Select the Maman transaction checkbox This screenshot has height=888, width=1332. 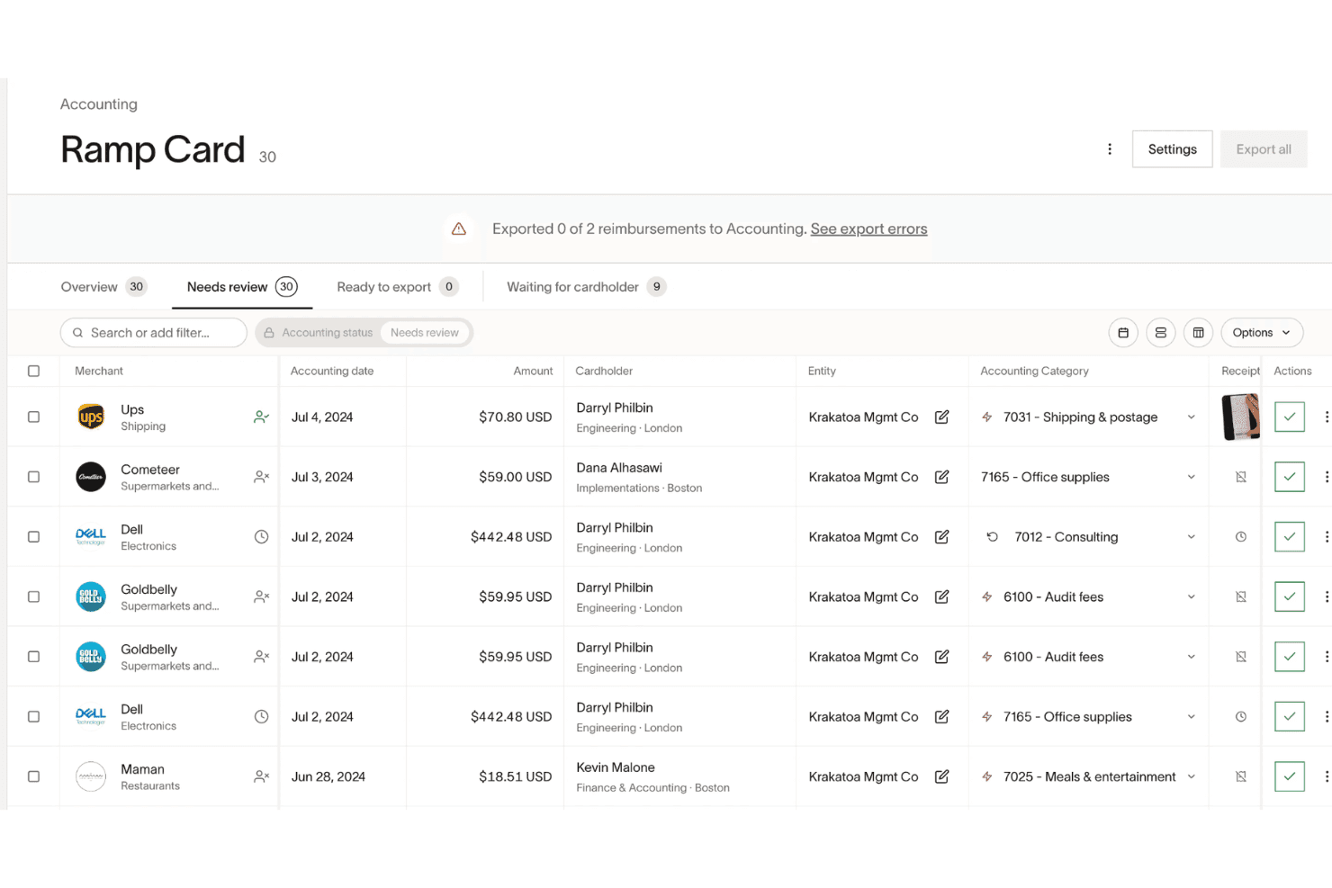pyautogui.click(x=34, y=776)
